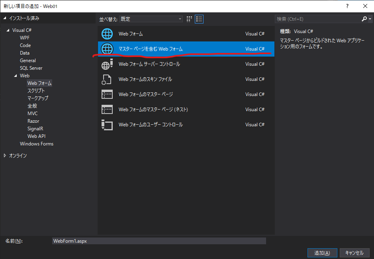Viewport: 374px width, 259px height.
Task: Click the 名前 field containing WebForm1.aspx
Action: [159, 241]
